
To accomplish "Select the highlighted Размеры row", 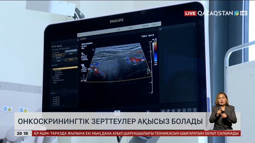I will pos(65,68).
